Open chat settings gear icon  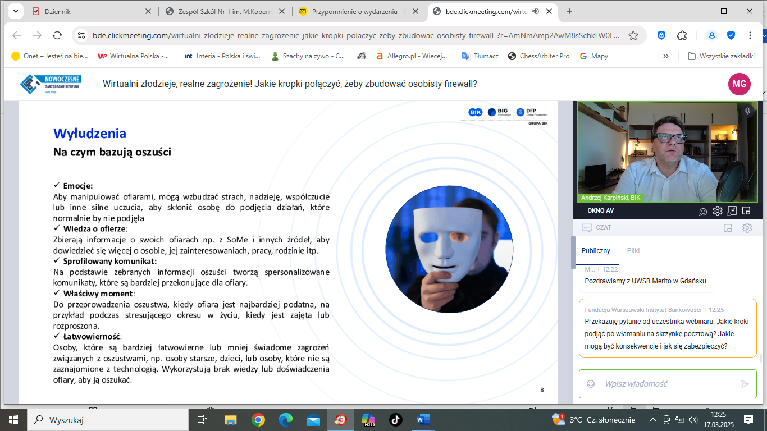tap(747, 228)
